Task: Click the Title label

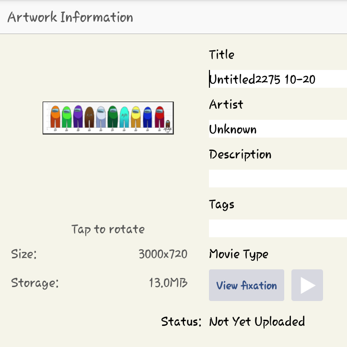Action: 221,55
